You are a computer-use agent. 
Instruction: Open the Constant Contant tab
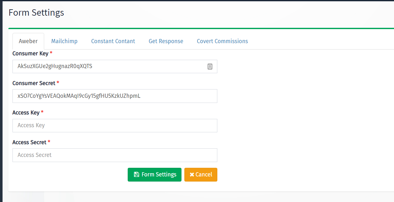(x=113, y=41)
